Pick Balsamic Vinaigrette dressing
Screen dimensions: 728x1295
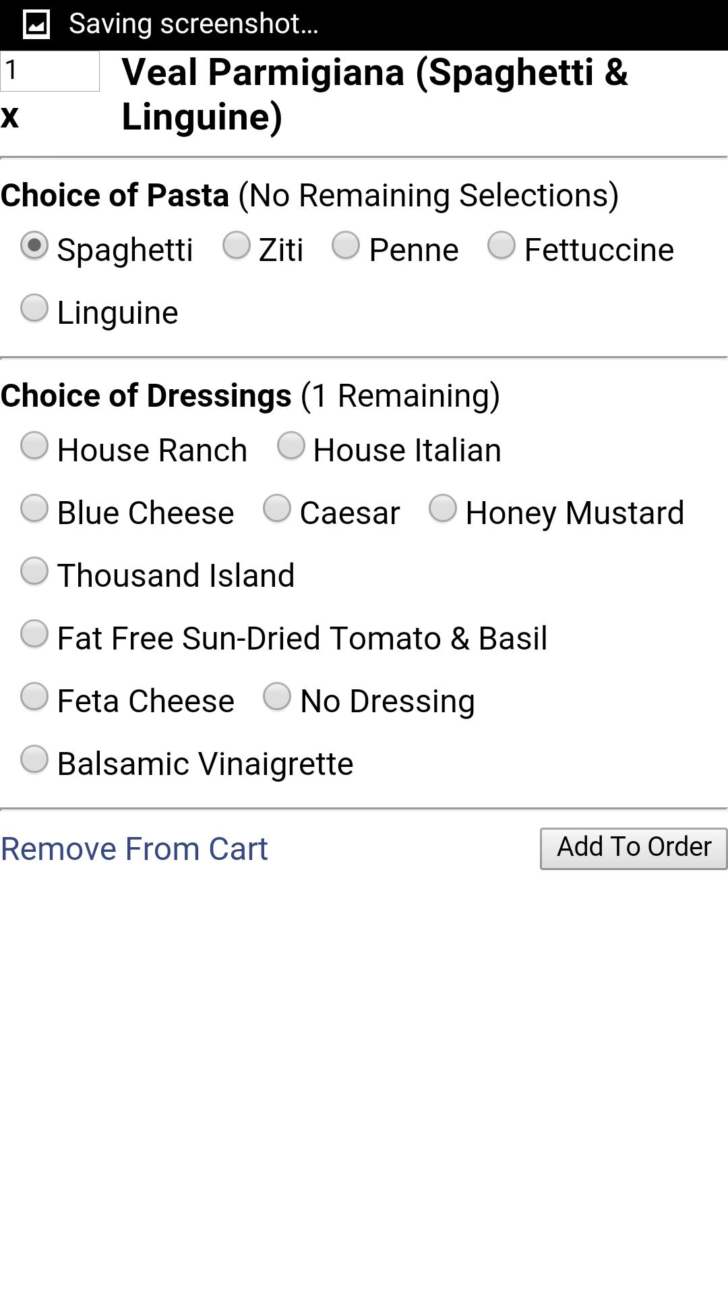point(34,759)
